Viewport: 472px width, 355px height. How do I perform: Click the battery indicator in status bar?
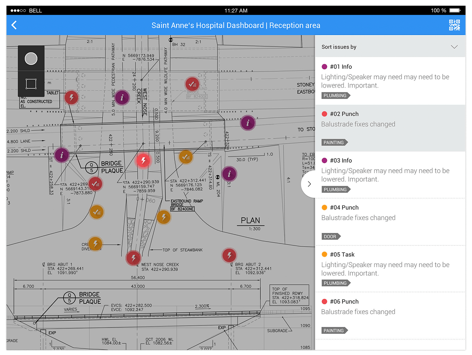pyautogui.click(x=455, y=10)
